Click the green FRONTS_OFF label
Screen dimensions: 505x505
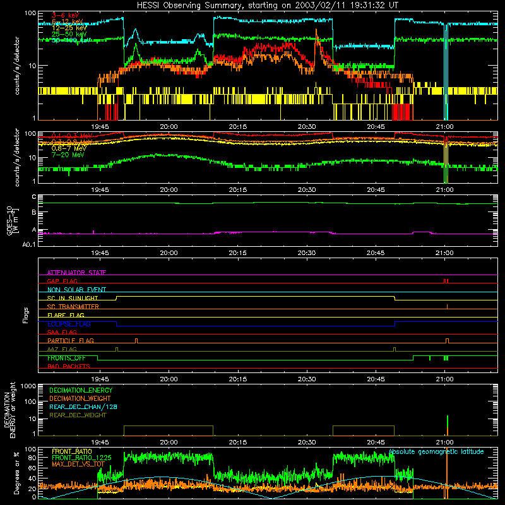click(x=66, y=358)
